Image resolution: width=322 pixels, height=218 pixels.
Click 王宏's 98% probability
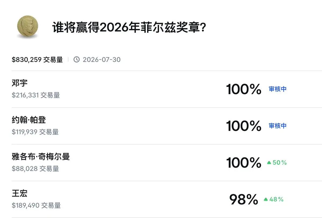(x=244, y=199)
